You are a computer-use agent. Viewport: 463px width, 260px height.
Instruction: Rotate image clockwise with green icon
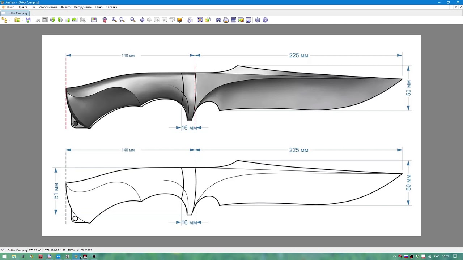click(60, 20)
